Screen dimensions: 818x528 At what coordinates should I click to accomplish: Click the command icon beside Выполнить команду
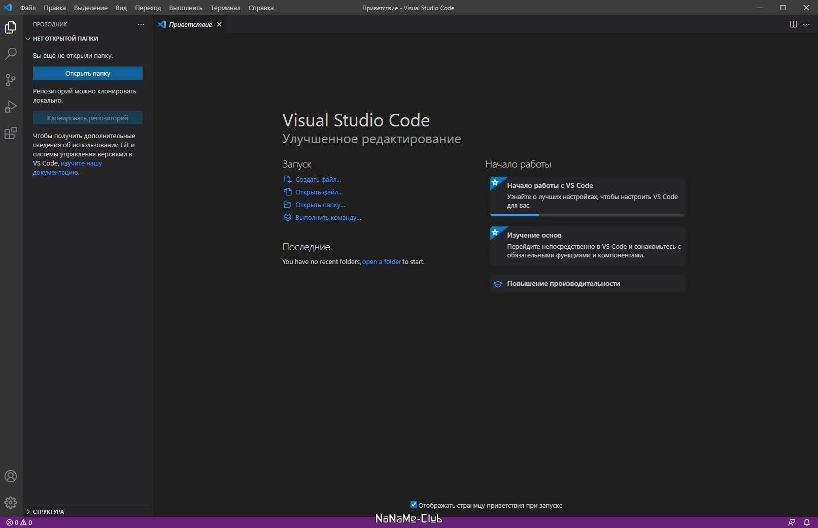point(287,217)
